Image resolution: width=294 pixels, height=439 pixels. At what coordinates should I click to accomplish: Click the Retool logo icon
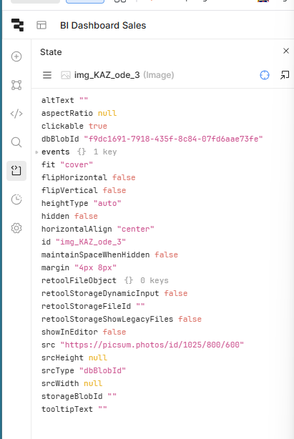(17, 25)
